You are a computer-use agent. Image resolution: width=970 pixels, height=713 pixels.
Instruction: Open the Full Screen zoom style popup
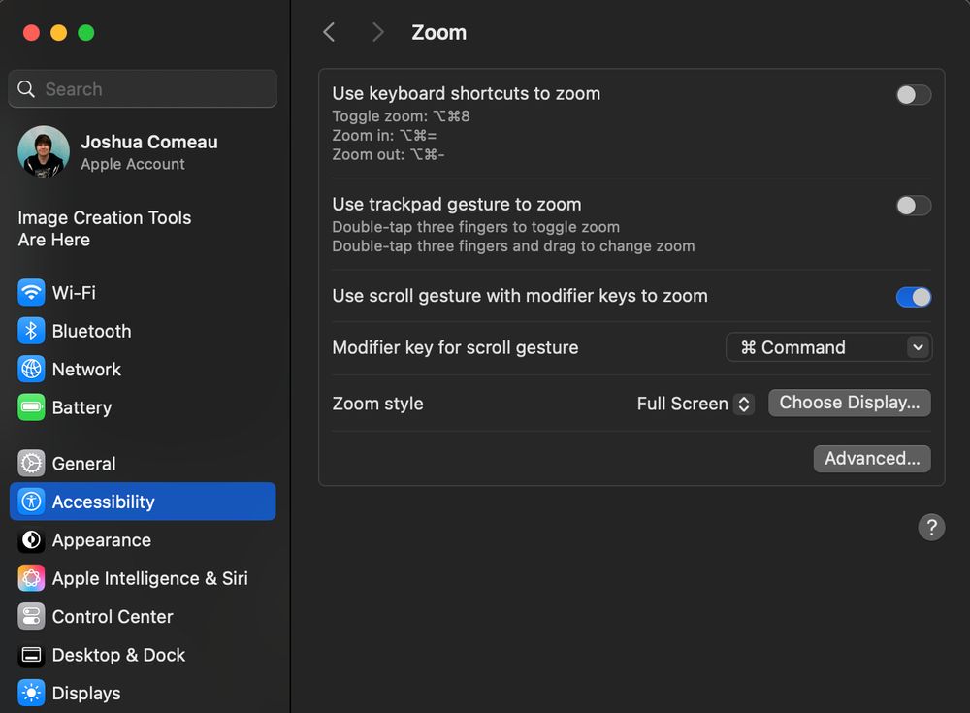(695, 405)
